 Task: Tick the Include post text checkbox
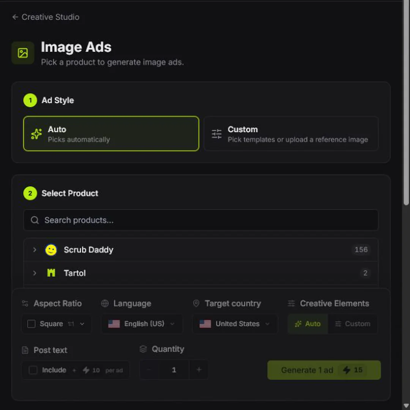click(33, 370)
